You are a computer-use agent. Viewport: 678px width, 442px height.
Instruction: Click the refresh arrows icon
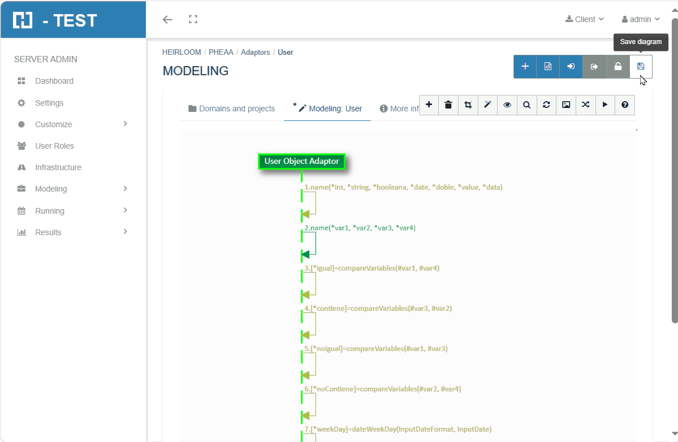[x=546, y=105]
